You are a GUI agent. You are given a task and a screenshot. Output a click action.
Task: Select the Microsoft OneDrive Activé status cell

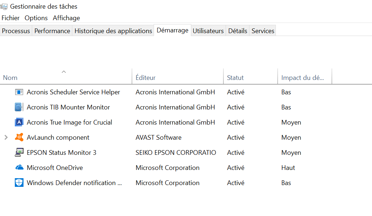(x=236, y=168)
